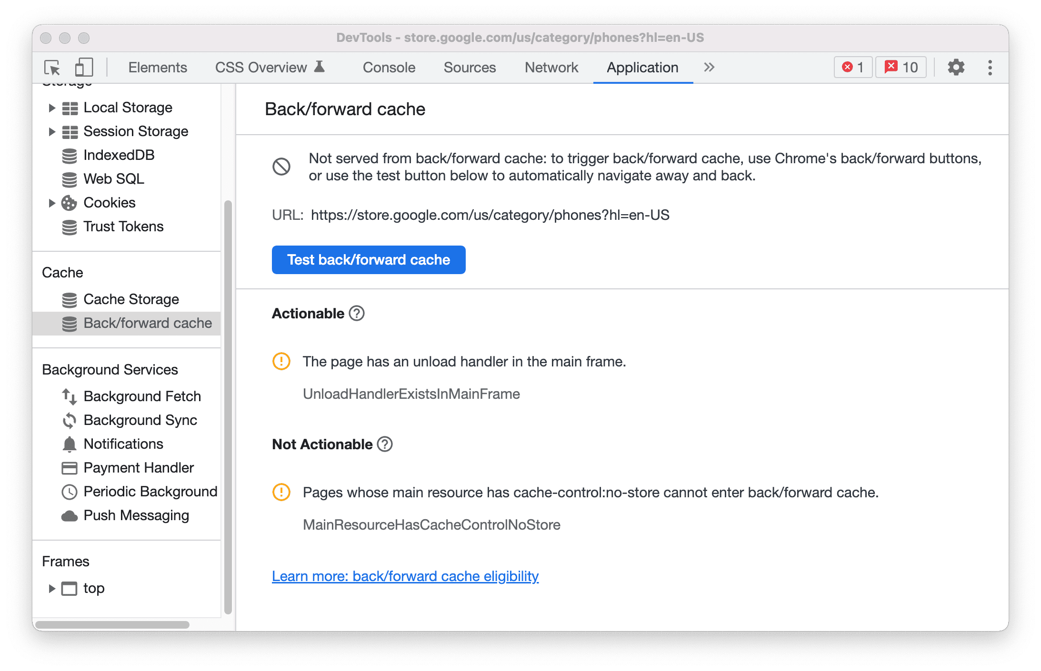Switch to the Elements tab
Viewport: 1041px width, 671px height.
pos(157,67)
